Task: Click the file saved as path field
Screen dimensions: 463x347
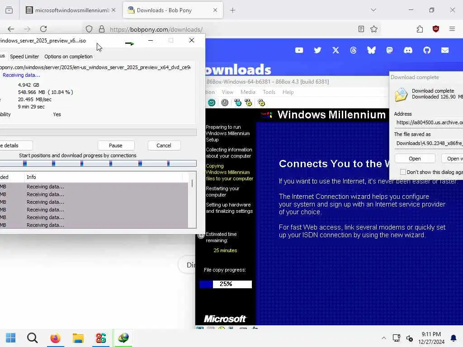Action: click(429, 143)
